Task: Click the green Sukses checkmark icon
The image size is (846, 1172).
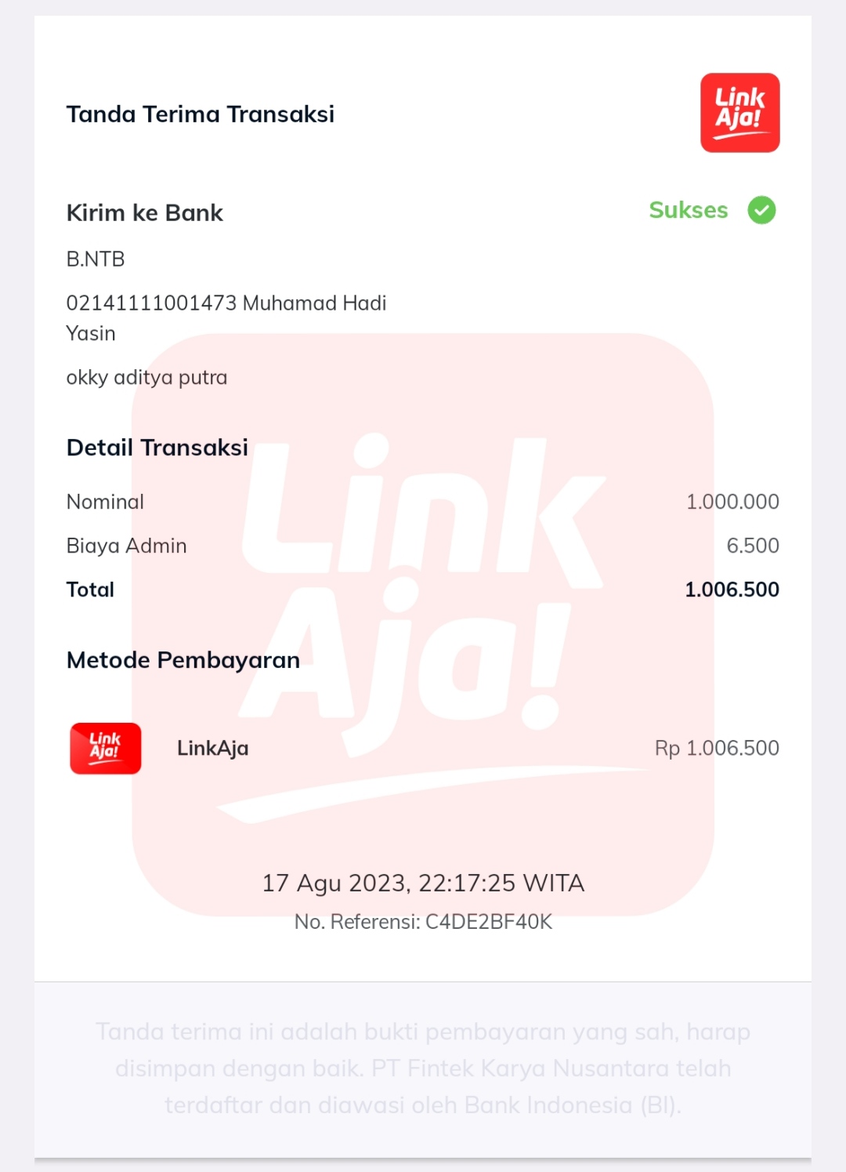Action: pos(761,210)
